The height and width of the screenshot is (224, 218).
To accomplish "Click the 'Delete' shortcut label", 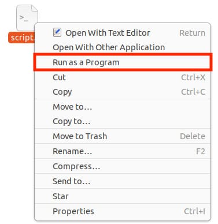I will pos(193,136).
